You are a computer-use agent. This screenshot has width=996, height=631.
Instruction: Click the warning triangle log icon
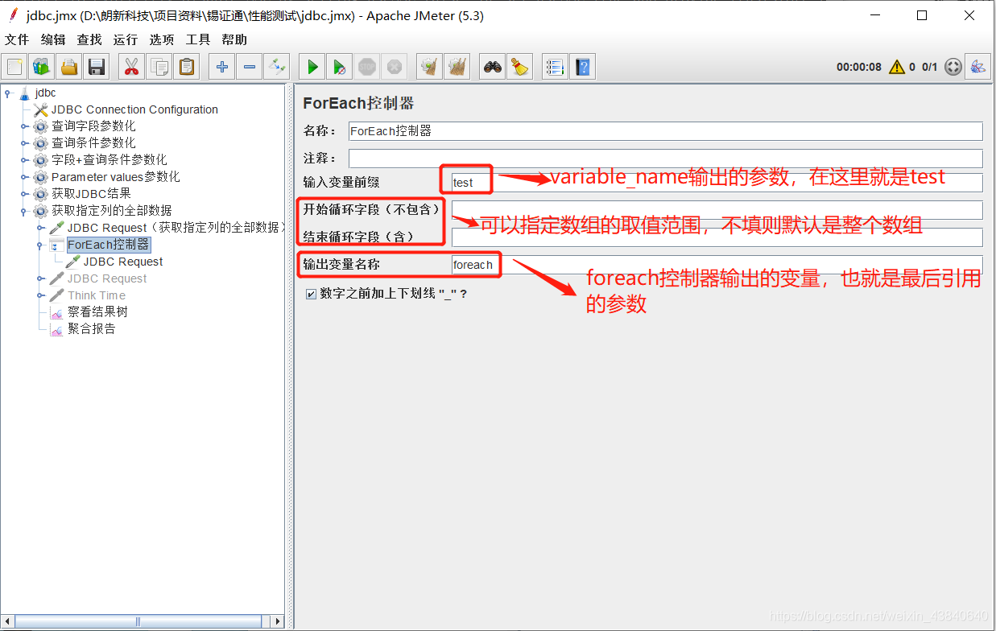coord(896,67)
